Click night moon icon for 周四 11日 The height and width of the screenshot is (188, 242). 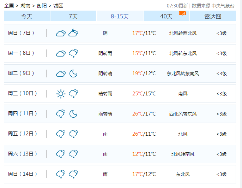(73, 114)
